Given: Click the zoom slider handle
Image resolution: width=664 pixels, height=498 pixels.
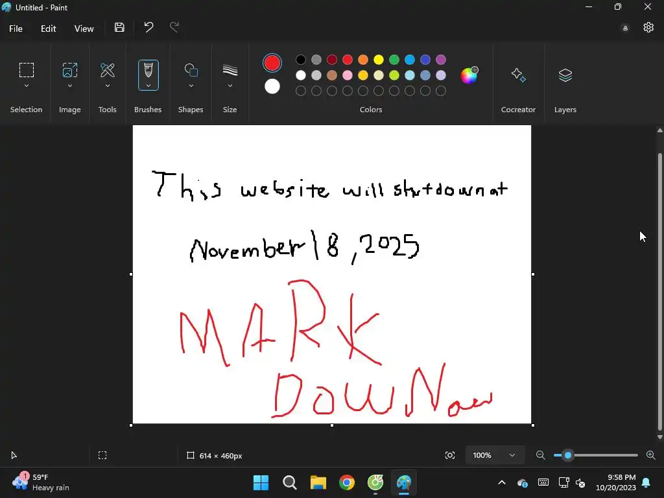Looking at the screenshot, I should click(x=568, y=455).
